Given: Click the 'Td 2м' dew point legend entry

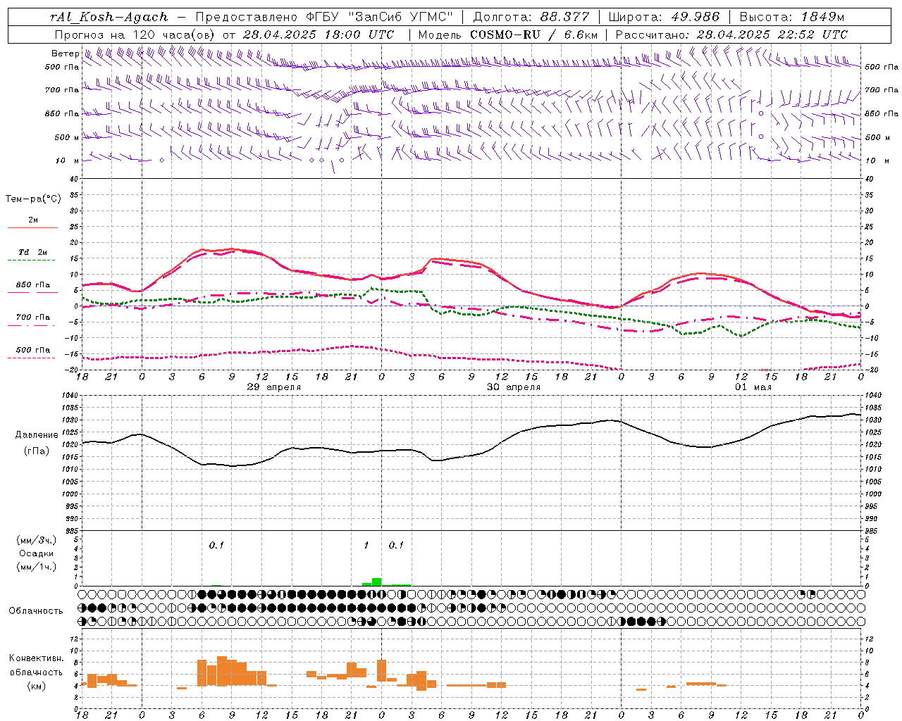Looking at the screenshot, I should pyautogui.click(x=33, y=252).
